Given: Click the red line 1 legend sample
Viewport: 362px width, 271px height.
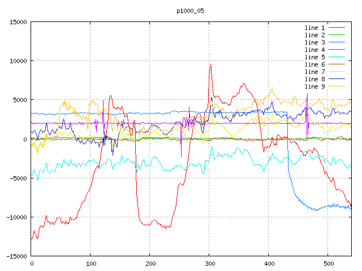Looking at the screenshot, I should 337,28.
